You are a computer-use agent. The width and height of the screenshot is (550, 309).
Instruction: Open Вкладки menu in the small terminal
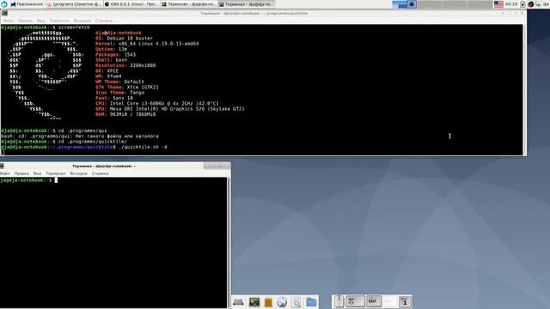click(78, 173)
